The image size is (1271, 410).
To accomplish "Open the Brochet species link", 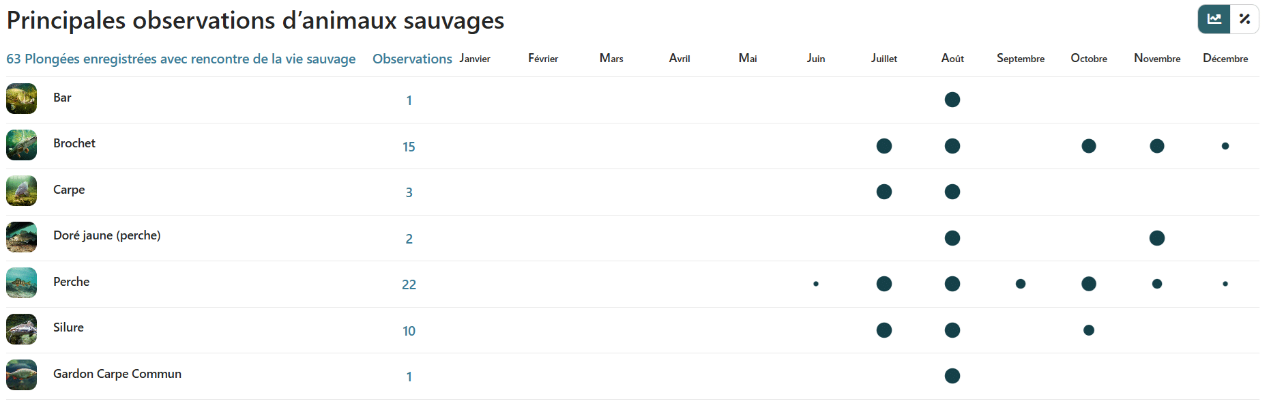I will tap(74, 143).
